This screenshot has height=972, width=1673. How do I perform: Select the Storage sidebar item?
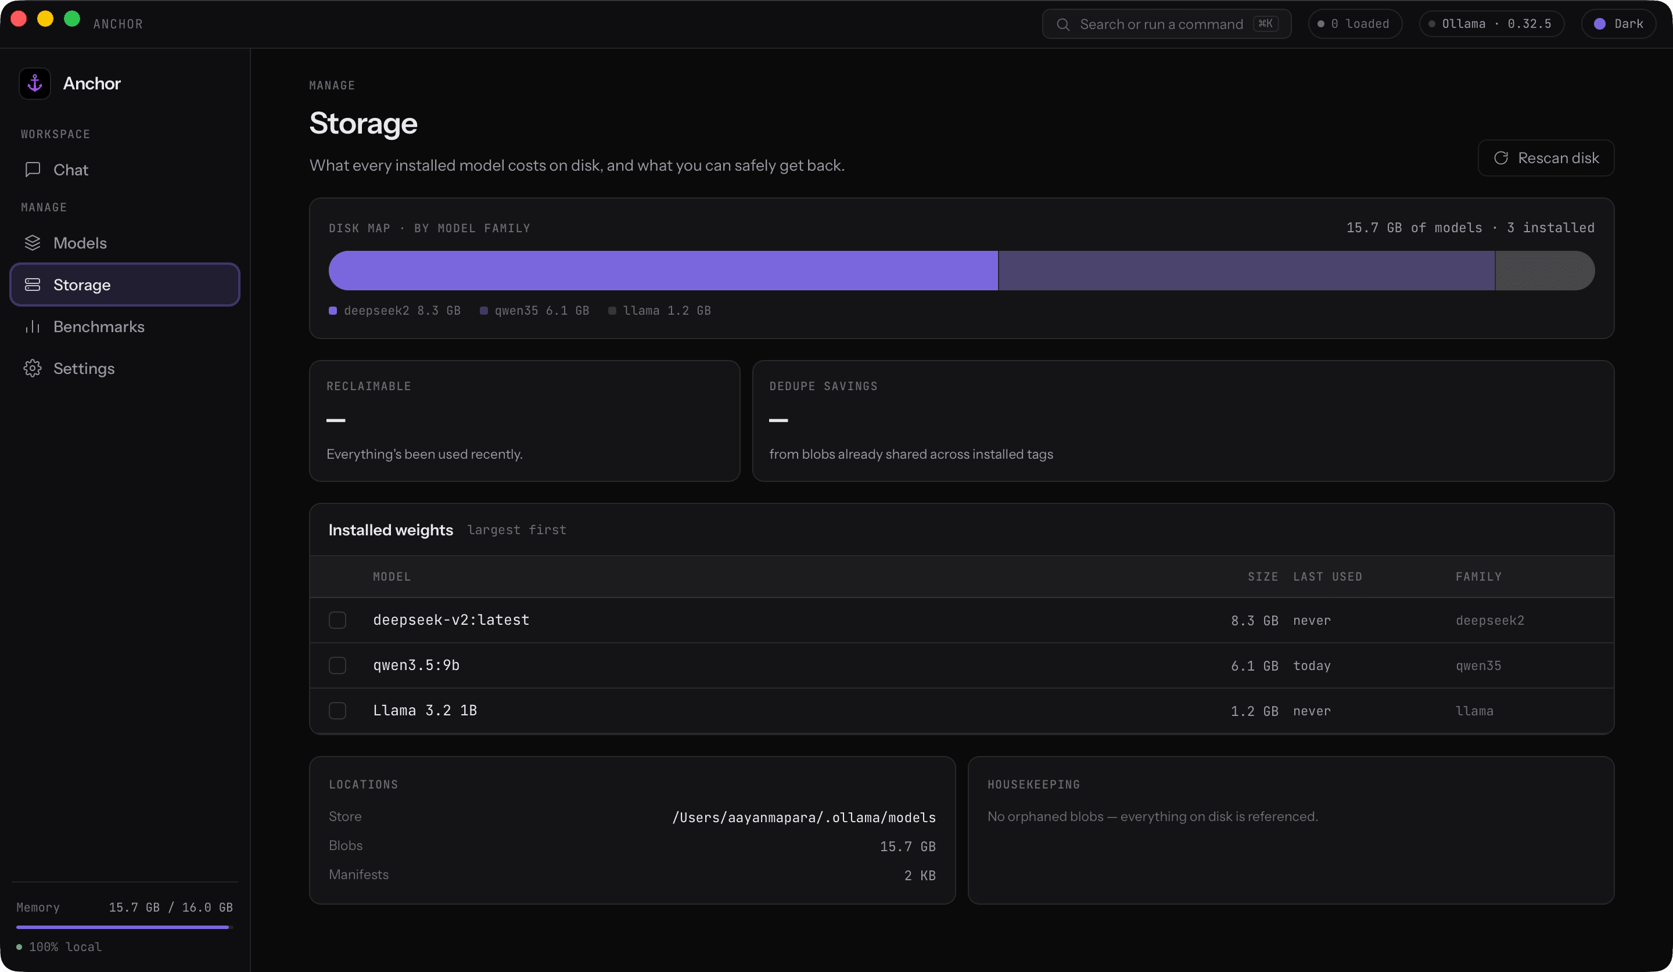pyautogui.click(x=125, y=285)
